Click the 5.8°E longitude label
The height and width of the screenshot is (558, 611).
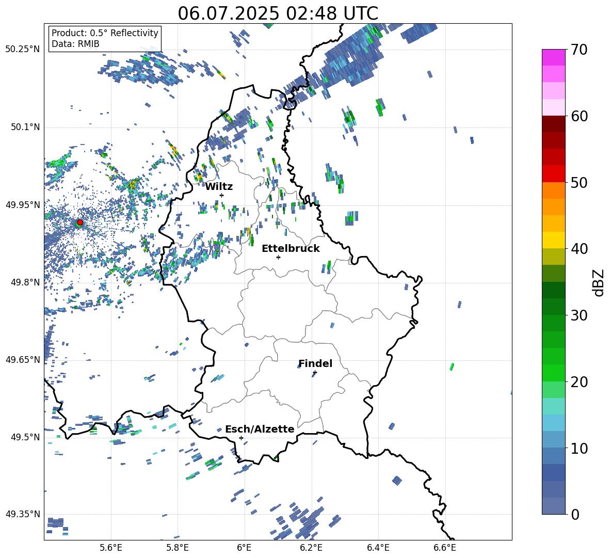178,548
